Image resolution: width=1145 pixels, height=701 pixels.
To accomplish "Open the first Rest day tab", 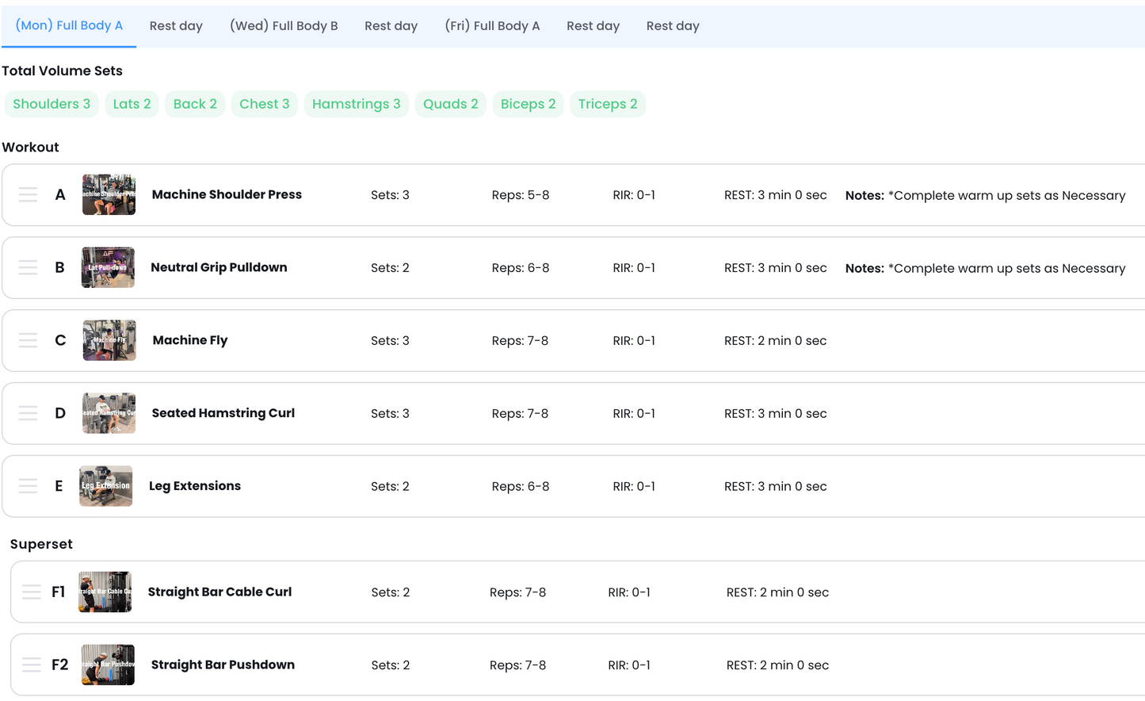I will 176,26.
